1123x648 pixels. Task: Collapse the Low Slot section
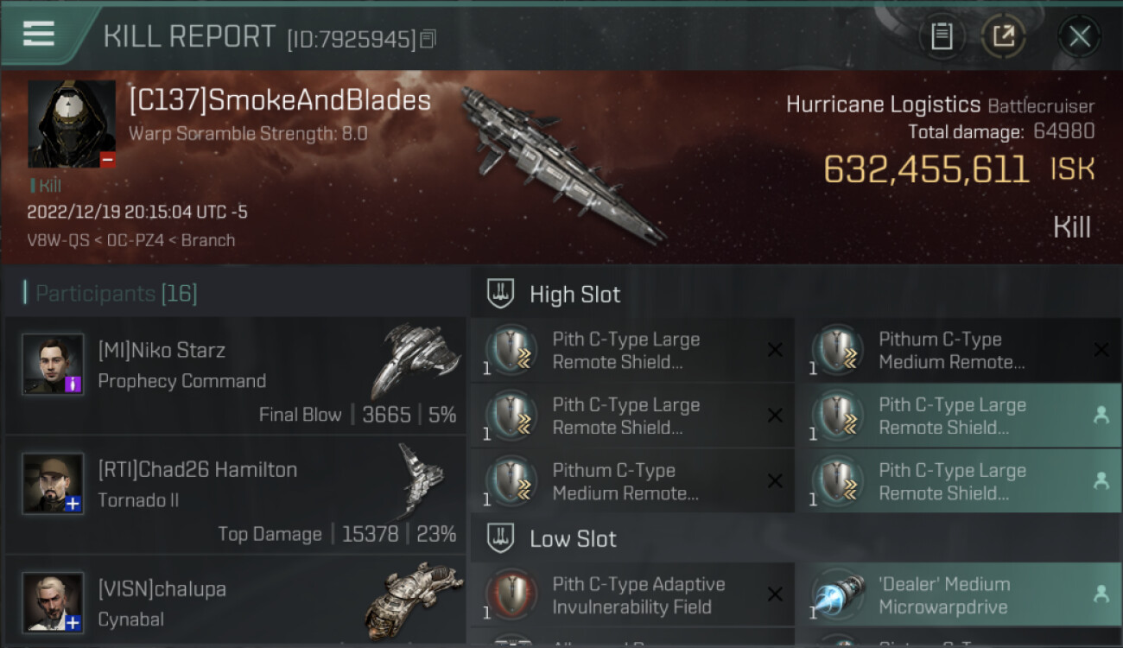pyautogui.click(x=553, y=539)
